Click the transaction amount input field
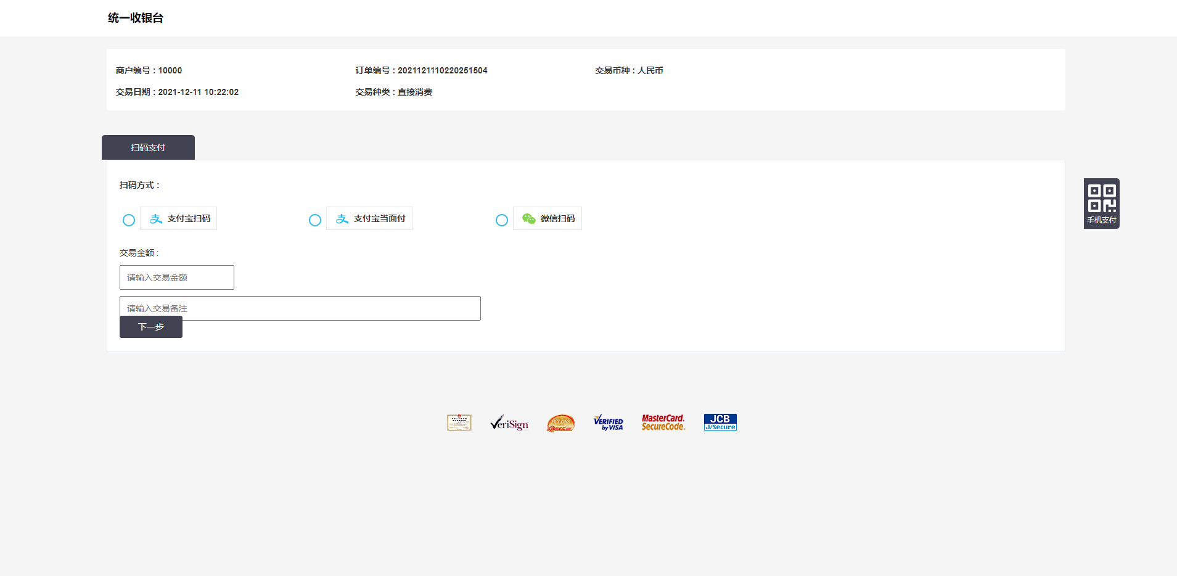 click(176, 277)
